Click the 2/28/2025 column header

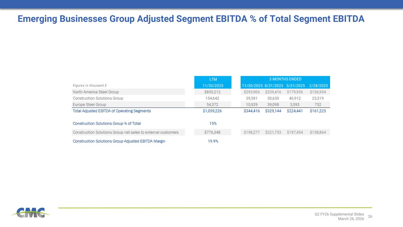[x=319, y=85]
